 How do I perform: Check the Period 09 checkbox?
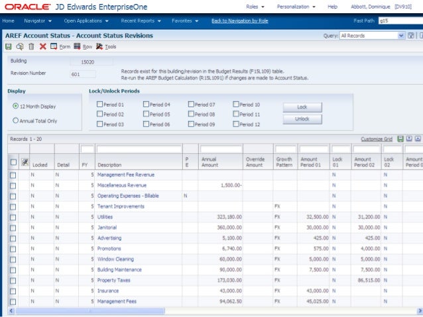(x=191, y=124)
